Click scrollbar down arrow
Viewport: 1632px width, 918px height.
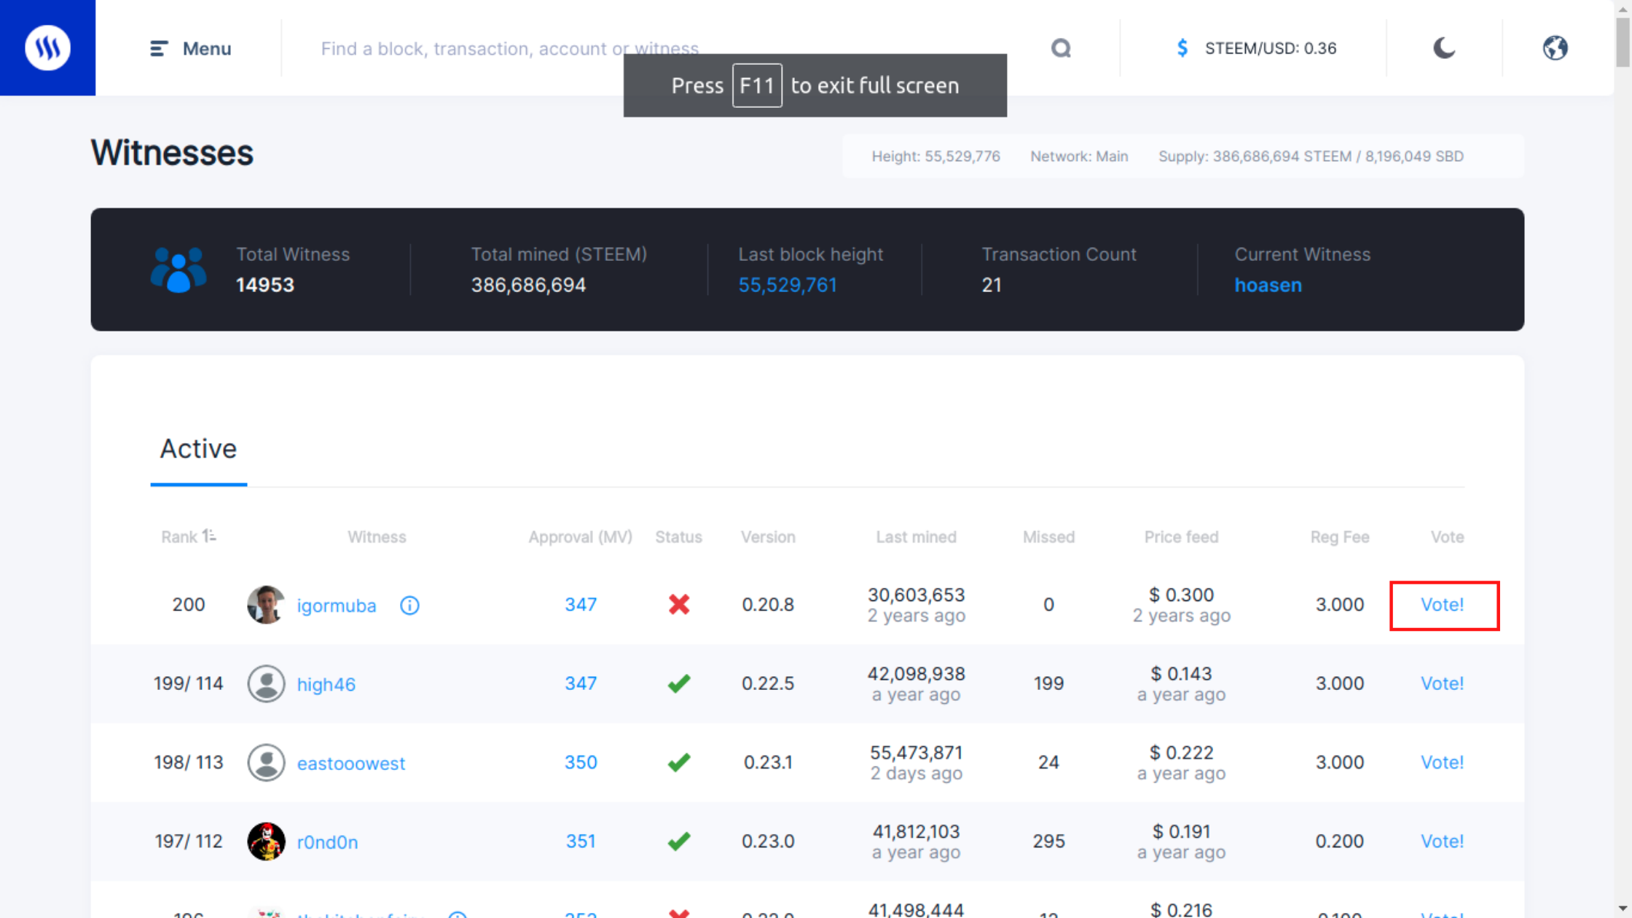[1623, 909]
